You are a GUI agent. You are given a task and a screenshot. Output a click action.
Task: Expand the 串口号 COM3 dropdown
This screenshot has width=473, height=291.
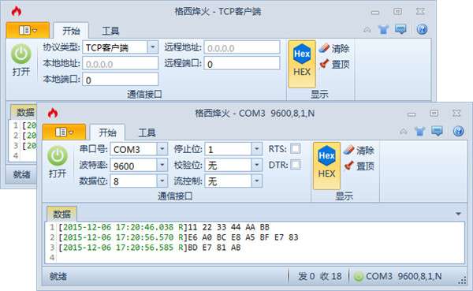pyautogui.click(x=162, y=149)
